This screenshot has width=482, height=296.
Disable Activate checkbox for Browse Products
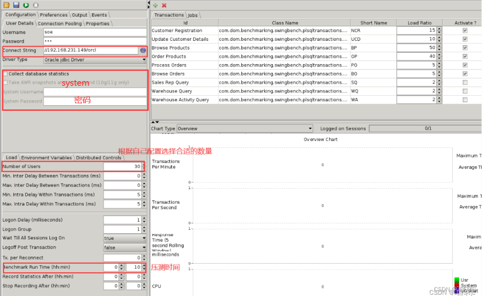465,47
